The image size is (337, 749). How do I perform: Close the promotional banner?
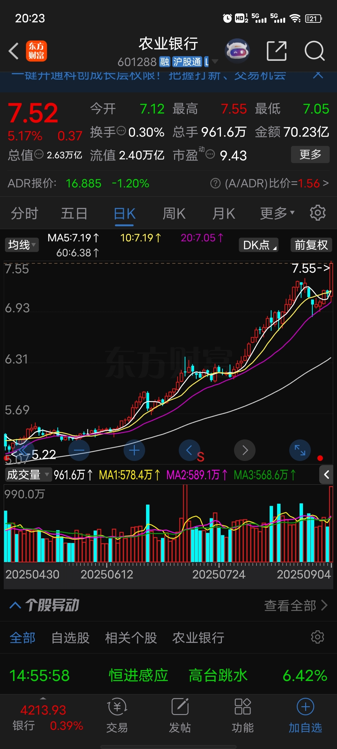coord(318,75)
